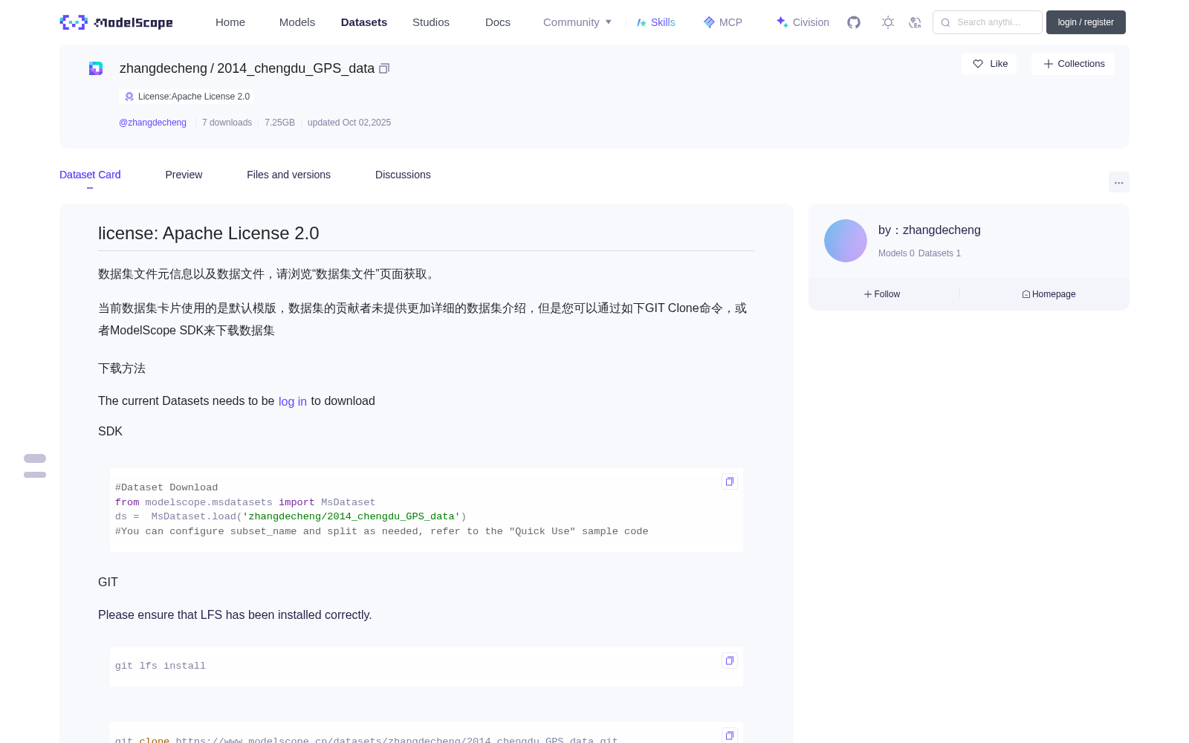
Task: Click the 'by：zhangdecheng' author name
Action: click(x=930, y=230)
